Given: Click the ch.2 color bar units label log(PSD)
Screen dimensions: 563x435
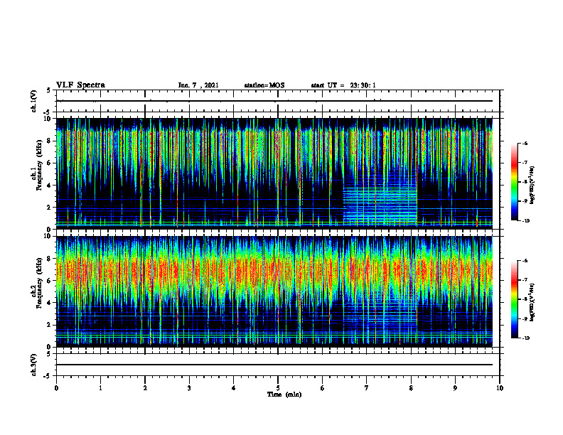Looking at the screenshot, I should pyautogui.click(x=532, y=302).
